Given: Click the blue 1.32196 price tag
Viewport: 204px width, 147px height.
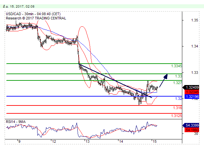Looking at the screenshot, I should [x=192, y=97].
